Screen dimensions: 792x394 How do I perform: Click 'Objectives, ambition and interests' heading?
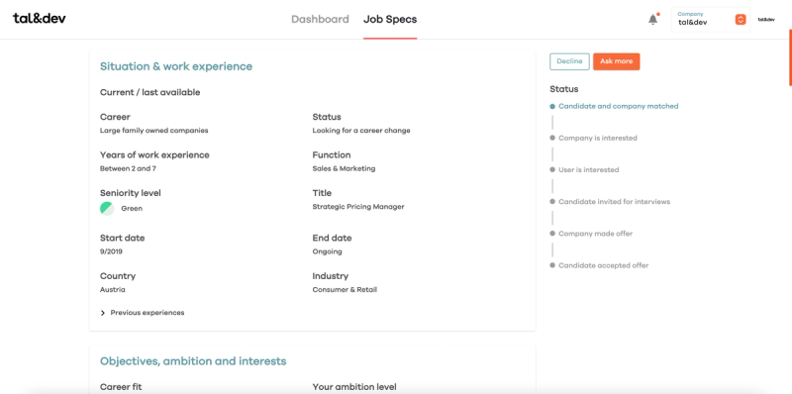tap(193, 361)
